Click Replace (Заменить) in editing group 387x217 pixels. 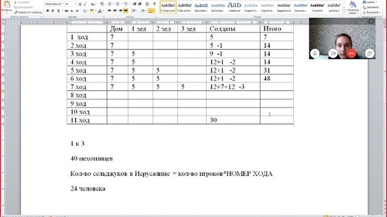click(371, 7)
